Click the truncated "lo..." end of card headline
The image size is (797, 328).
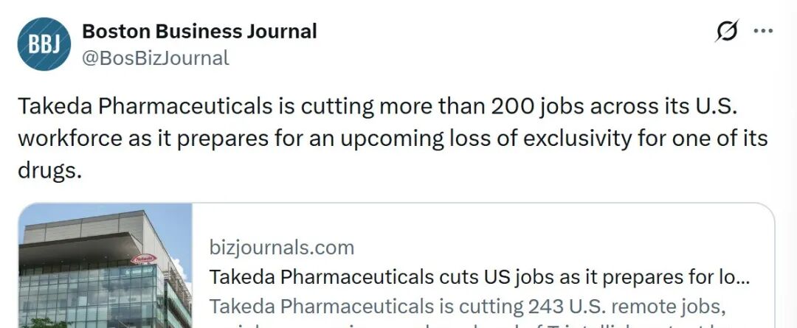736,277
